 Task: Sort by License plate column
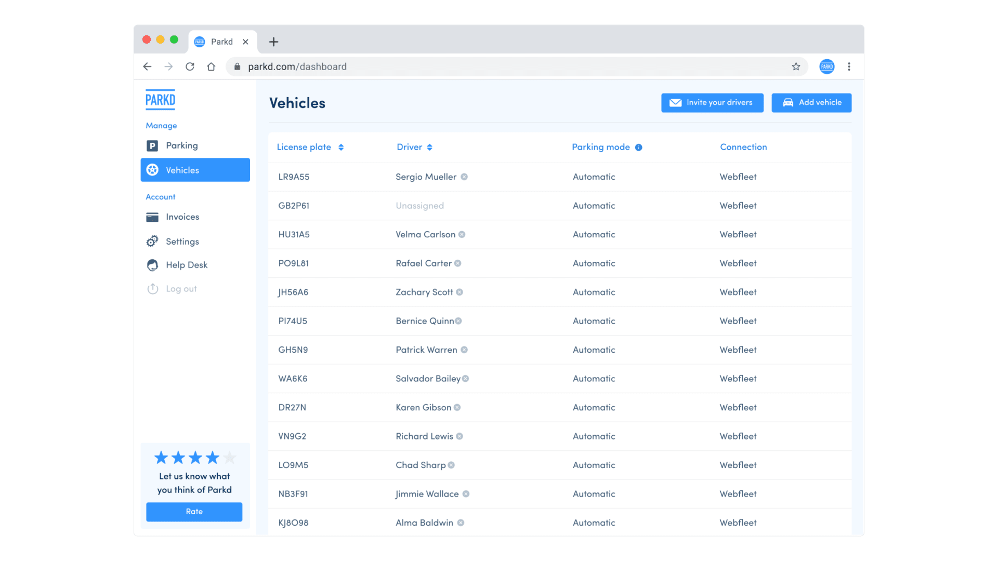pyautogui.click(x=341, y=148)
